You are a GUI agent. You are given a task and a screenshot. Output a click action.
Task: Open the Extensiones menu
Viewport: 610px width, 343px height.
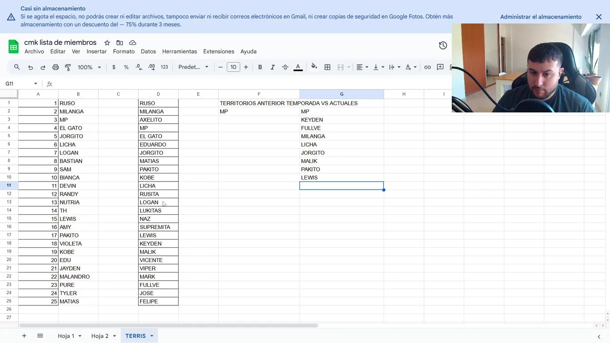pos(219,51)
